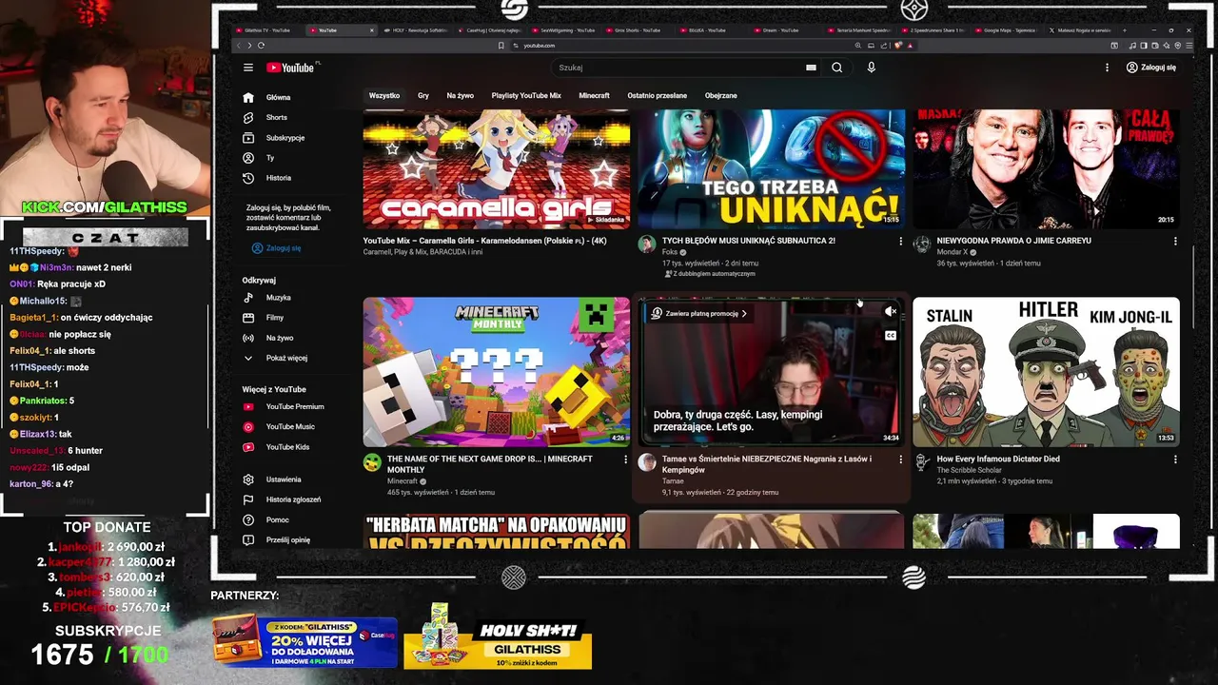1218x685 pixels.
Task: Click the 'Z dubbingiem automatycznym' label
Action: [x=710, y=274]
